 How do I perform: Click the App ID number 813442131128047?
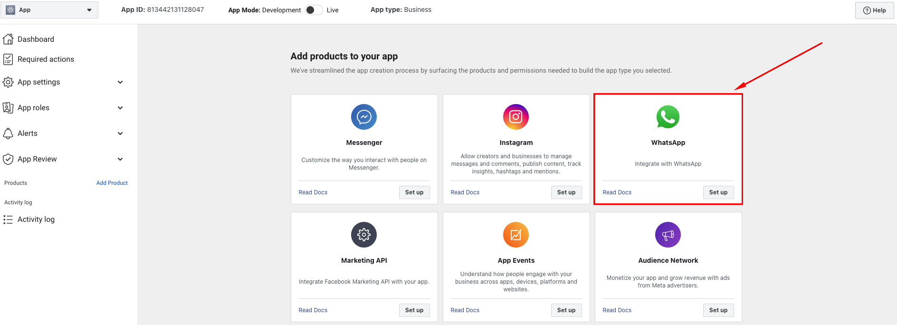(175, 10)
